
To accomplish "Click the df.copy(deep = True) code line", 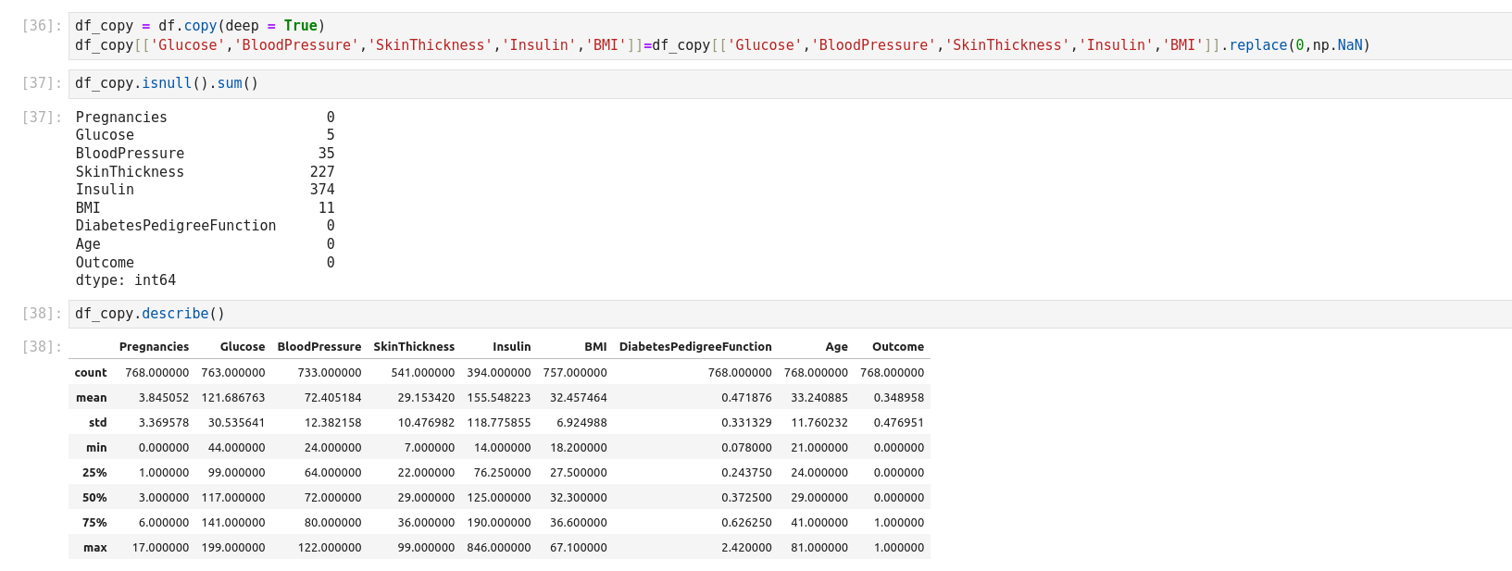I will tap(200, 26).
